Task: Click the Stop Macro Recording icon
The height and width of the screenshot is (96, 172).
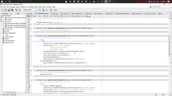Action: (84, 16)
